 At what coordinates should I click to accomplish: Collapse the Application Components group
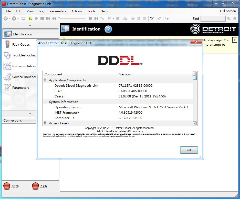click(x=45, y=79)
